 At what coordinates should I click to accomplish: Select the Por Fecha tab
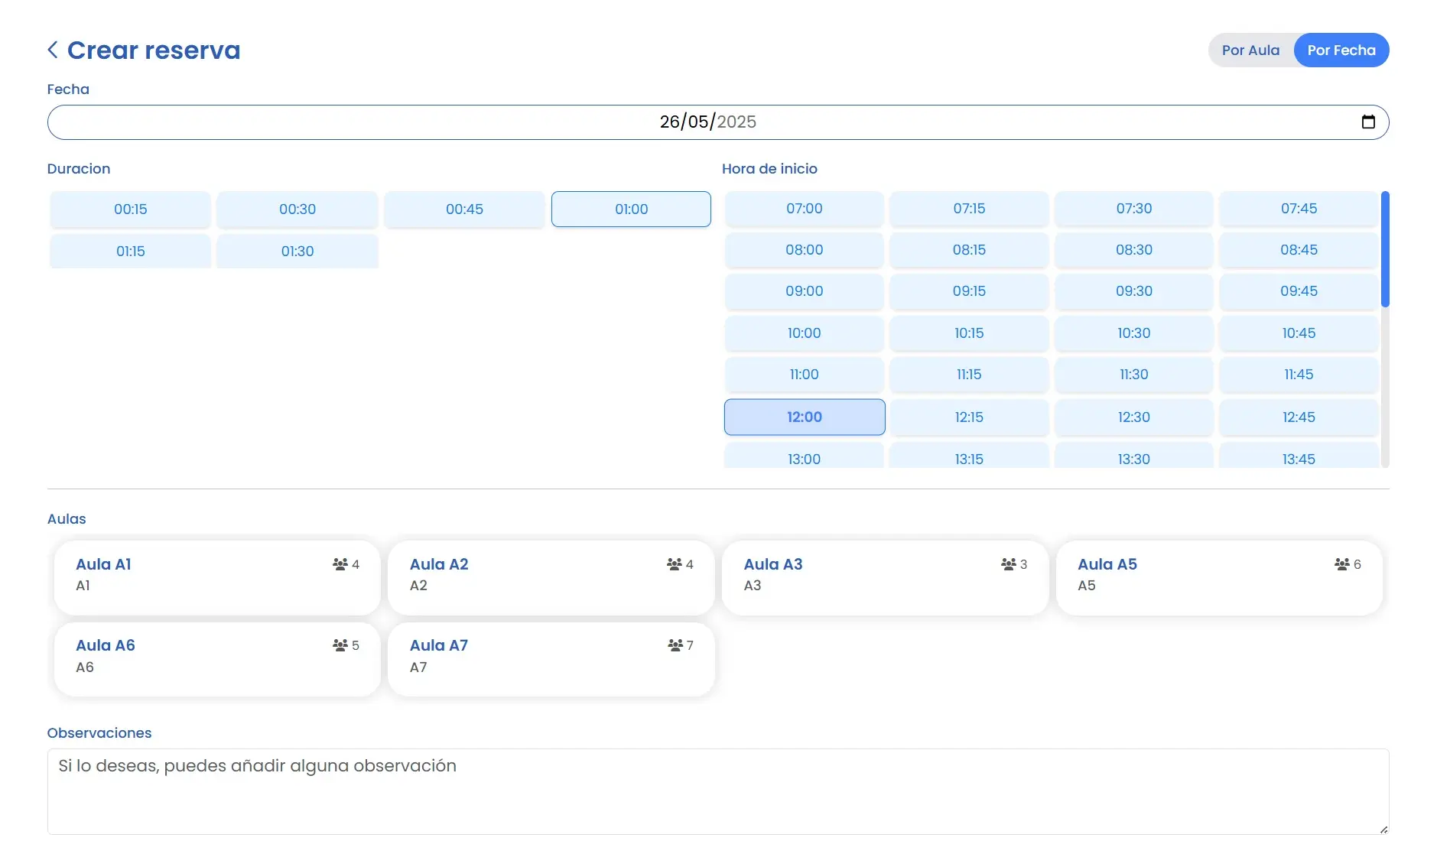(x=1341, y=50)
